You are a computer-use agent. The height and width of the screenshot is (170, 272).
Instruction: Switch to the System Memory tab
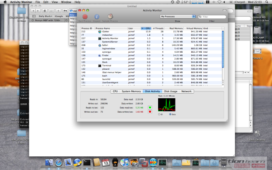click(x=131, y=91)
